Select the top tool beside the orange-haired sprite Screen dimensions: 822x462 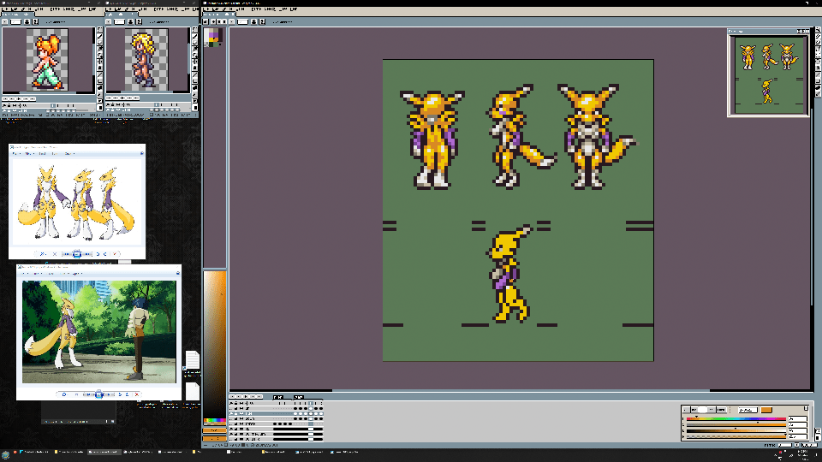pos(99,29)
